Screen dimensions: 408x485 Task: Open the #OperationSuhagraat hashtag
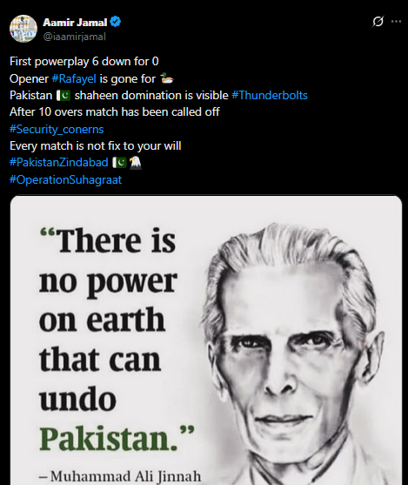point(65,179)
